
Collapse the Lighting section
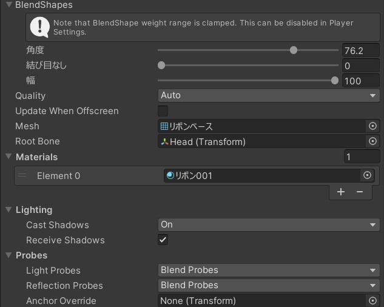point(8,209)
